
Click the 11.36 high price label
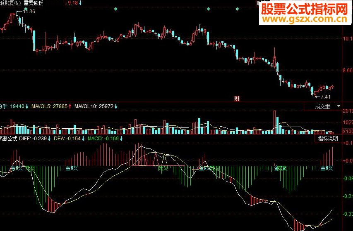pyautogui.click(x=29, y=12)
